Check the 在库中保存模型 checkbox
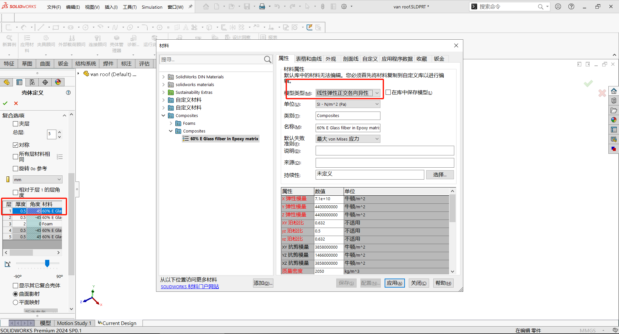Image resolution: width=619 pixels, height=334 pixels. click(388, 93)
